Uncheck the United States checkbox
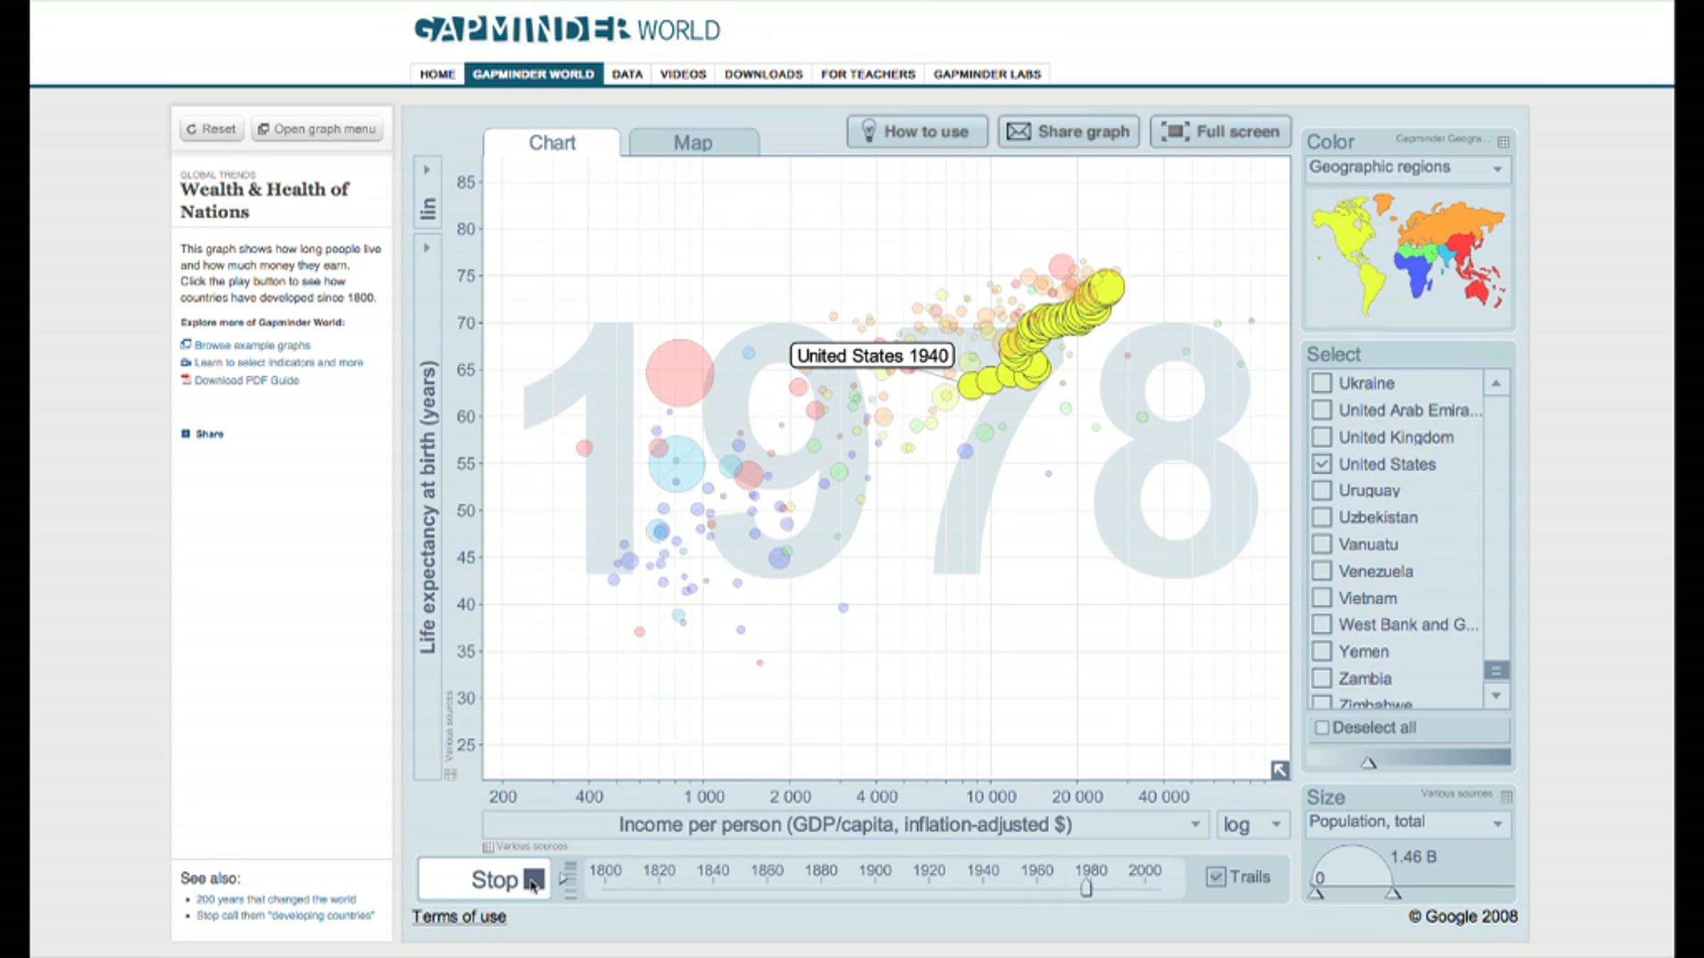Screen dimensions: 1704x958 tap(1321, 464)
